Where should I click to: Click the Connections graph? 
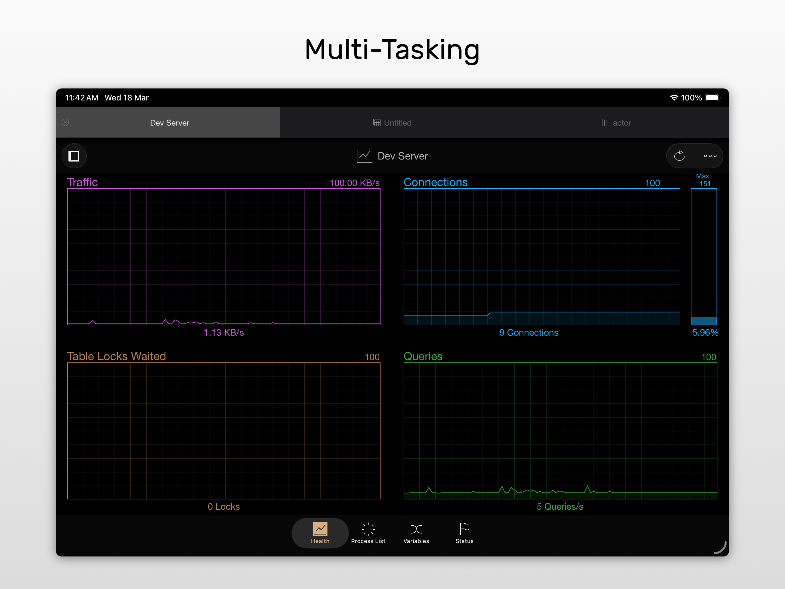tap(542, 257)
